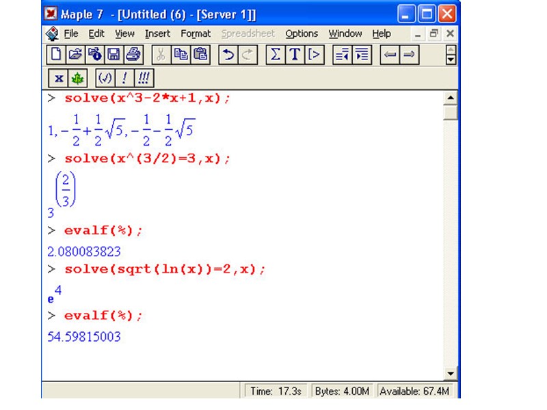Click the vertical scrollbar thumb

point(451,113)
